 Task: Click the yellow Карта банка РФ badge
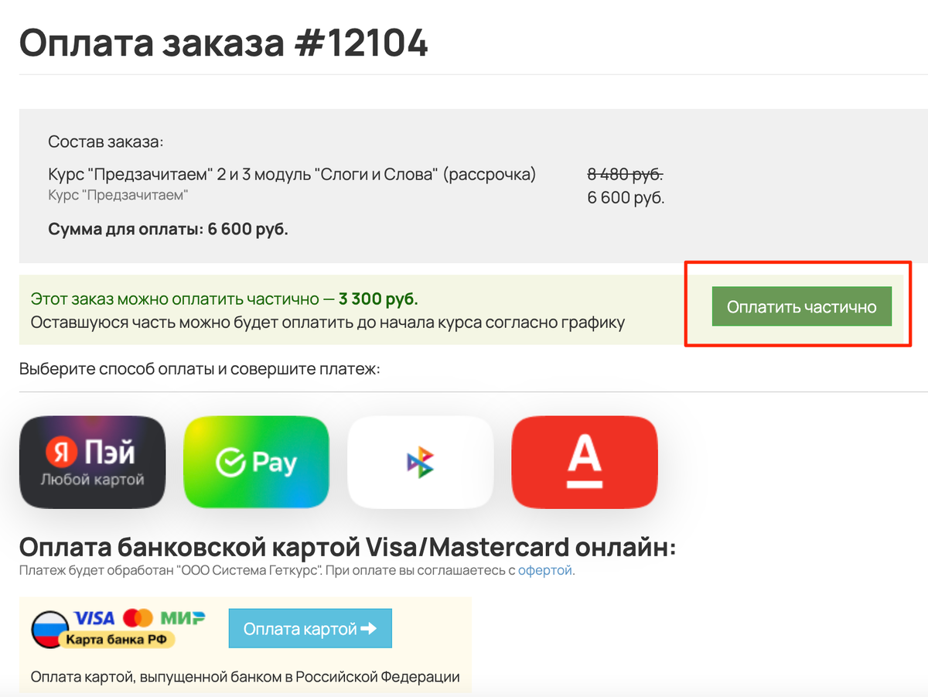(118, 640)
